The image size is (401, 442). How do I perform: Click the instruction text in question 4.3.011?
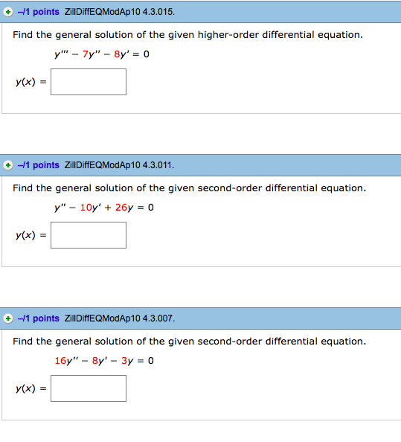coord(190,188)
